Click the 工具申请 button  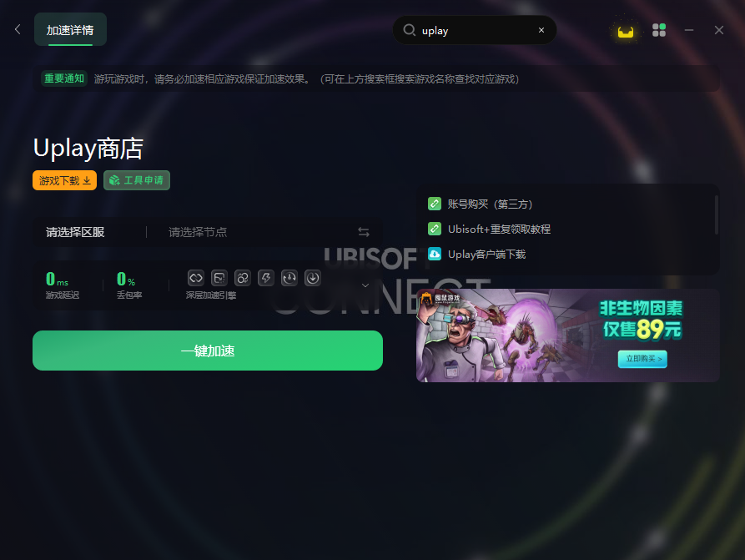point(137,180)
